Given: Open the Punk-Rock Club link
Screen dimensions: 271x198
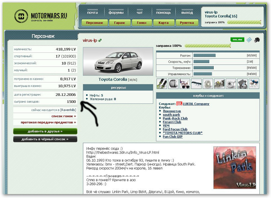Looking at the screenshot, I should (x=175, y=118).
